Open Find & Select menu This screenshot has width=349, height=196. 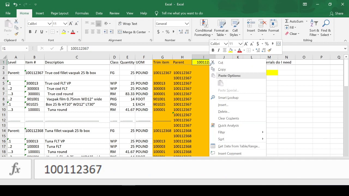click(326, 28)
